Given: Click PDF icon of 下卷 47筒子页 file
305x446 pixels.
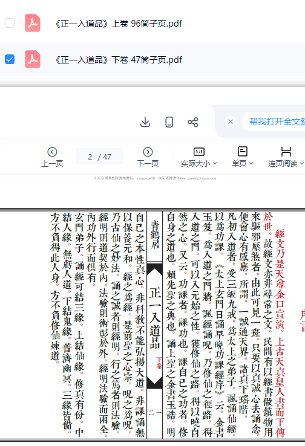Looking at the screenshot, I should [x=33, y=59].
